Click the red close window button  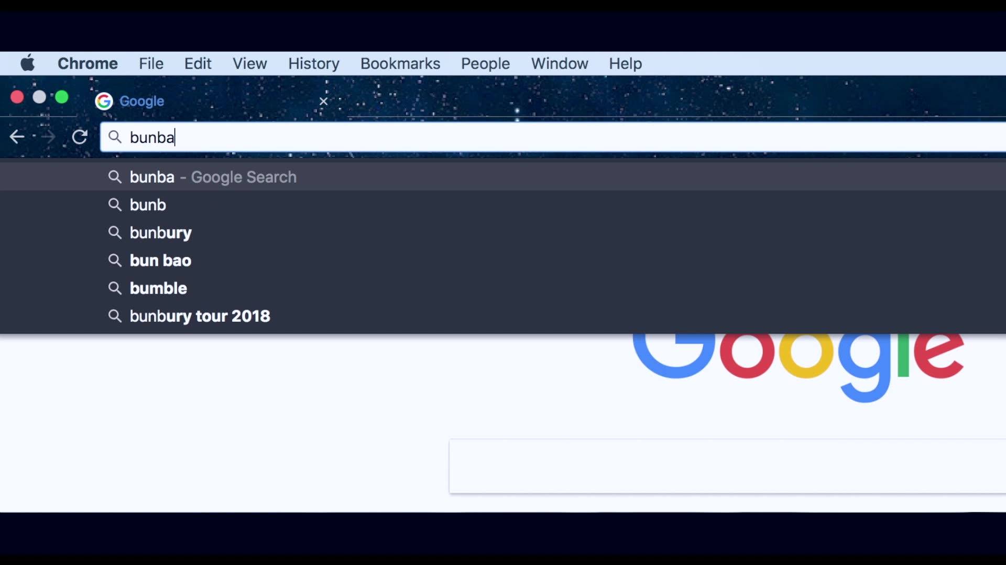(17, 97)
